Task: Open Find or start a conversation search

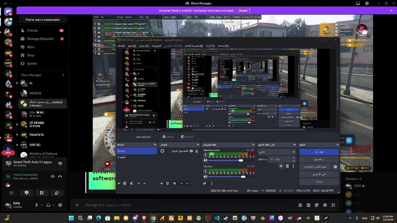Action: 42,20
